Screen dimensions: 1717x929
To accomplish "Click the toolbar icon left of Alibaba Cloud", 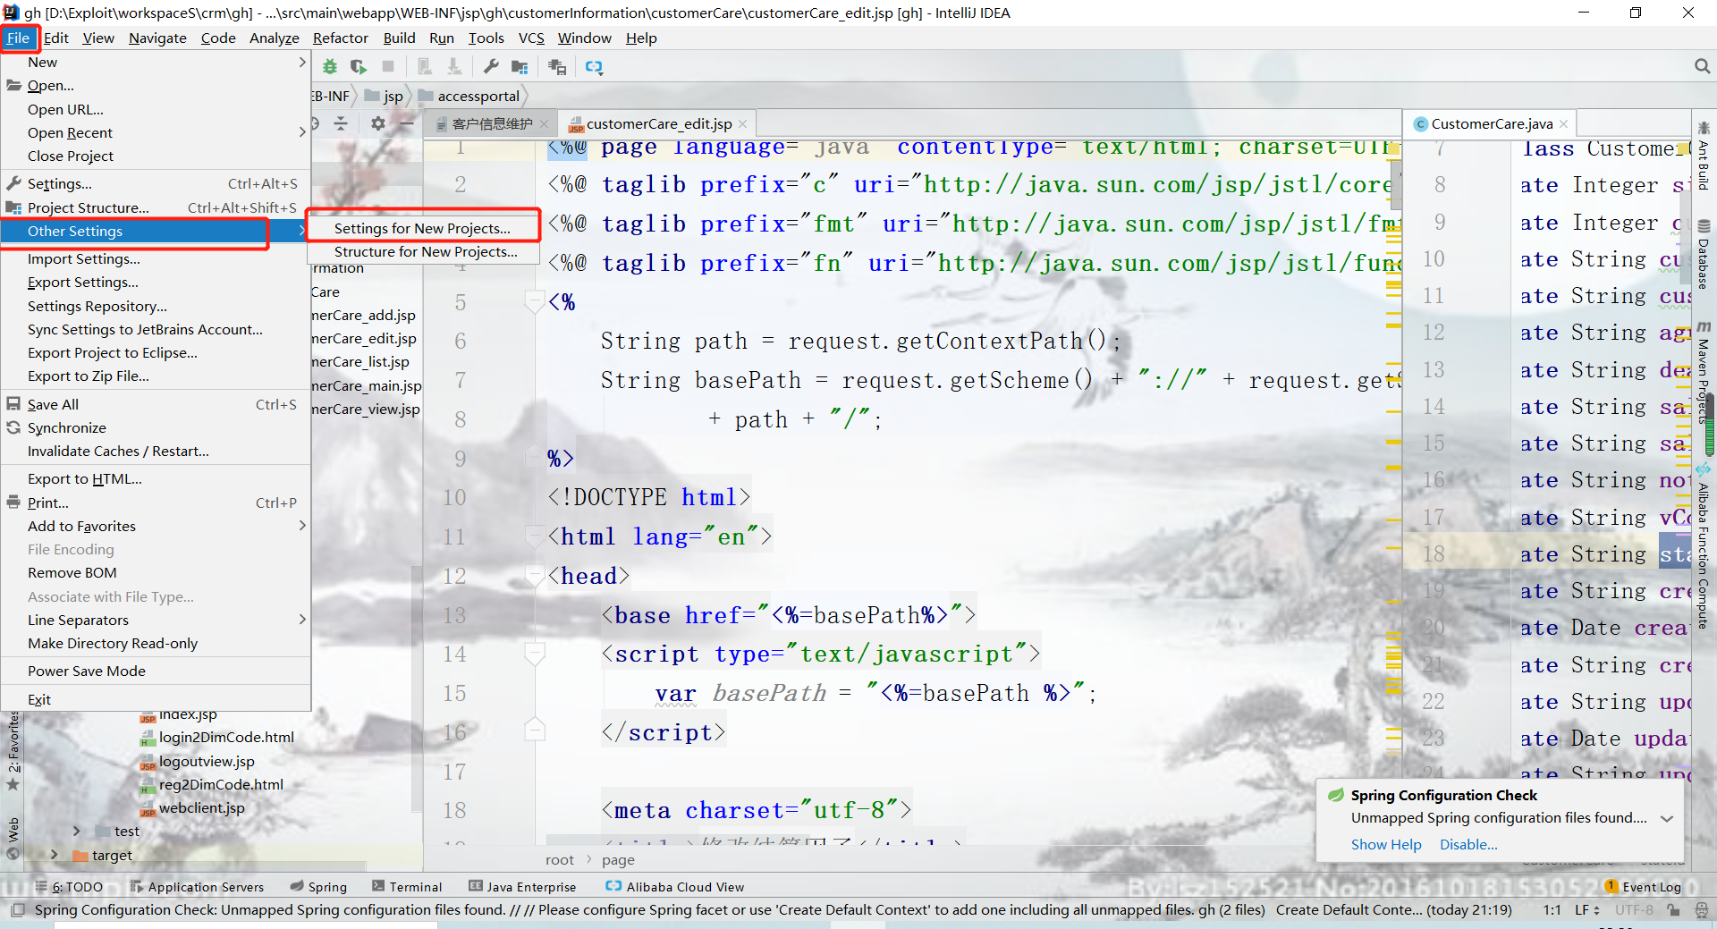I will [x=557, y=67].
